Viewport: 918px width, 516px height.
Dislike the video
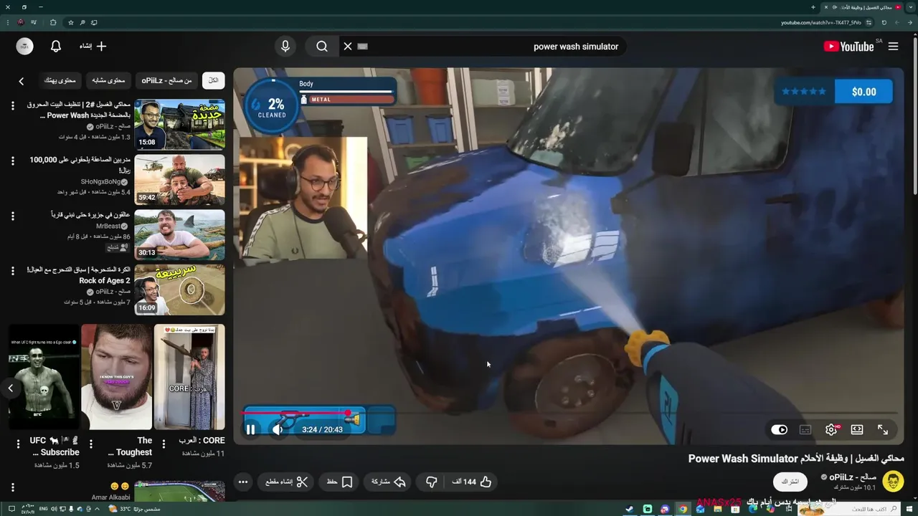click(x=431, y=482)
